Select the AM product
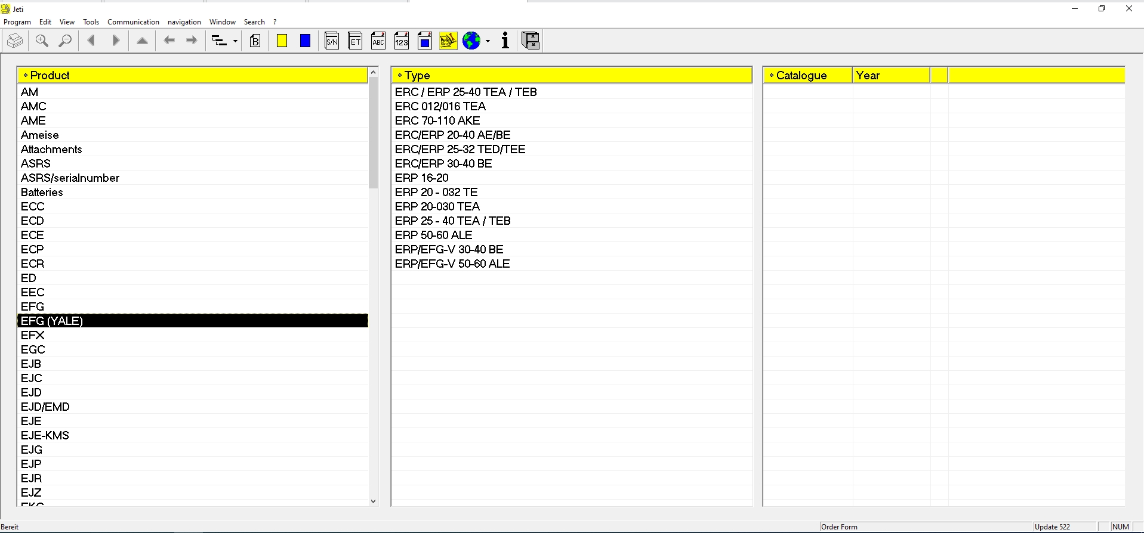Viewport: 1144px width, 533px height. coord(193,92)
